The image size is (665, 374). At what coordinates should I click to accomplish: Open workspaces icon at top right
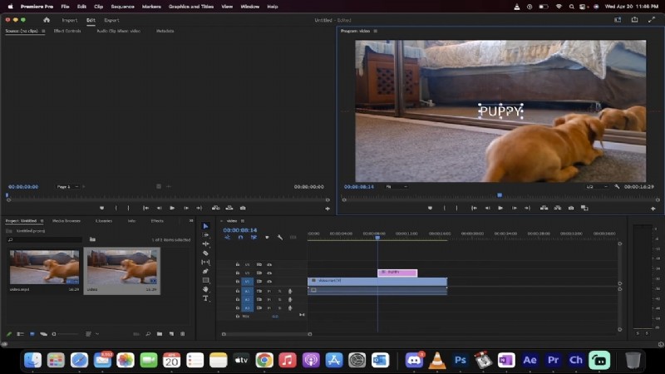pyautogui.click(x=618, y=20)
